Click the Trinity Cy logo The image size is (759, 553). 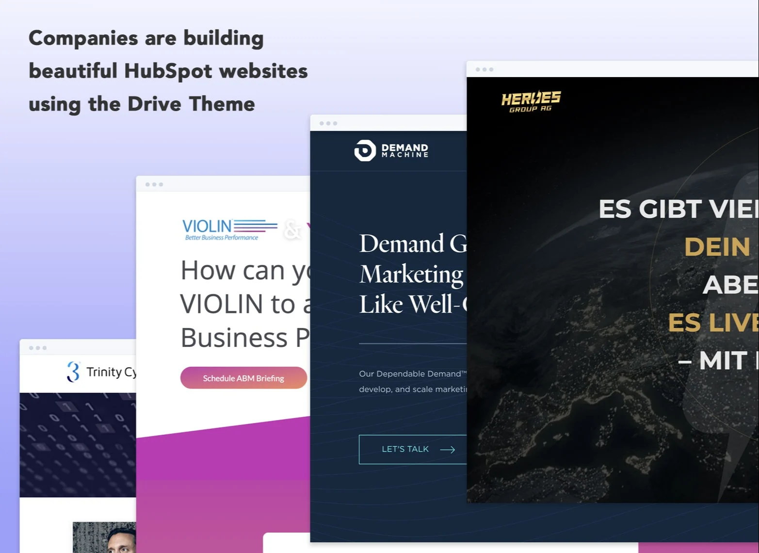point(102,372)
